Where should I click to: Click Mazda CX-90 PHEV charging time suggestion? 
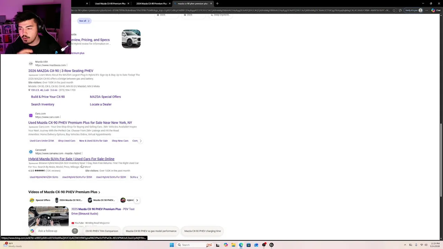202,231
